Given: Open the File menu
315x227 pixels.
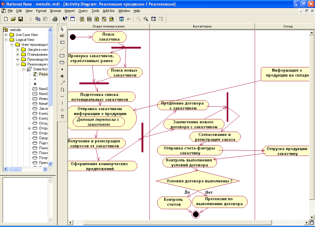Looking at the screenshot, I should tap(10, 11).
